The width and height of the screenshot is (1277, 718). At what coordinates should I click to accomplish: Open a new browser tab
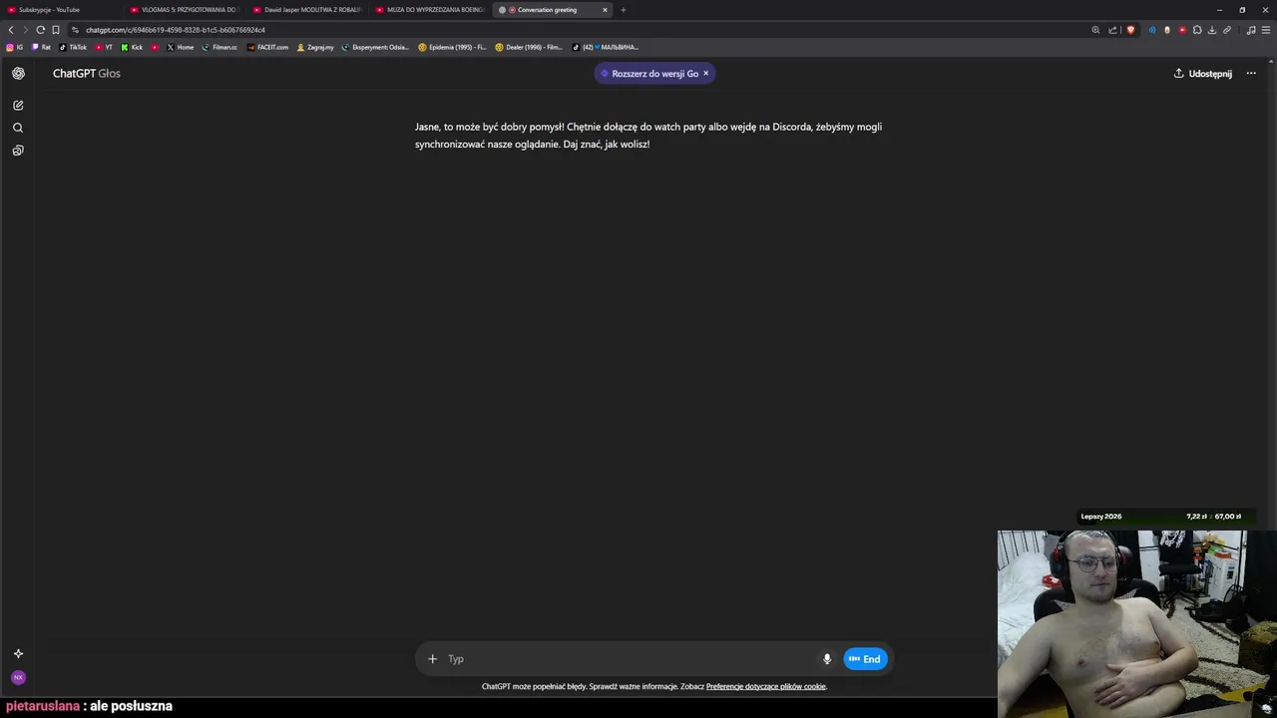(624, 10)
